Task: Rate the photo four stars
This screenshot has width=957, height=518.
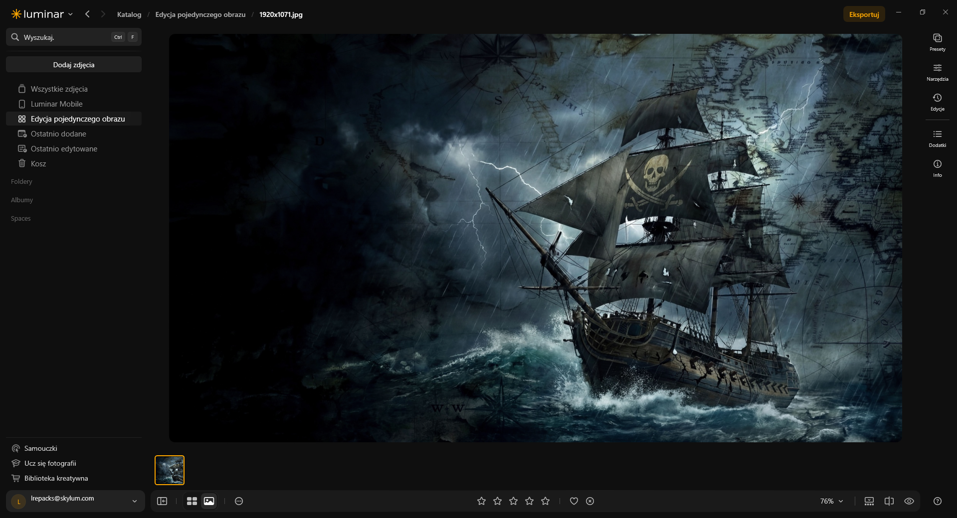Action: point(529,501)
